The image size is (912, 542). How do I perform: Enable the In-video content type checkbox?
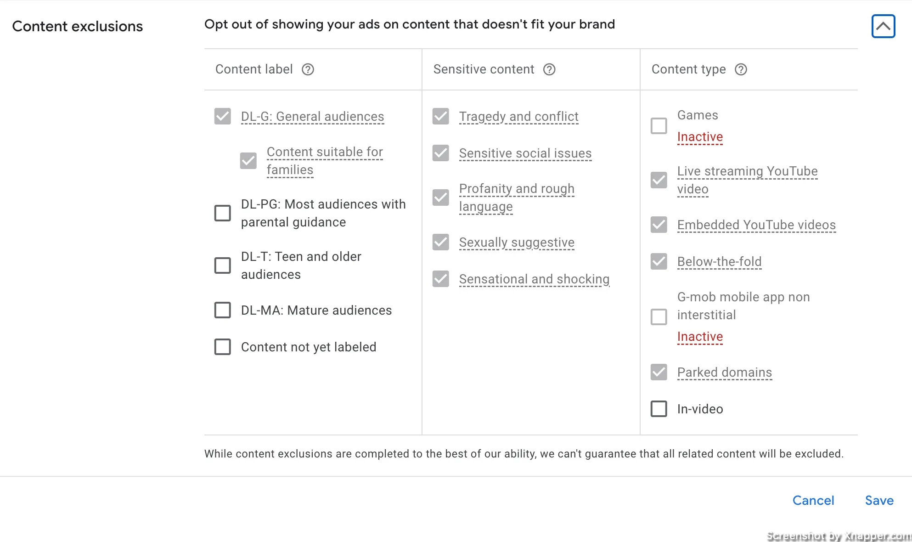tap(659, 408)
